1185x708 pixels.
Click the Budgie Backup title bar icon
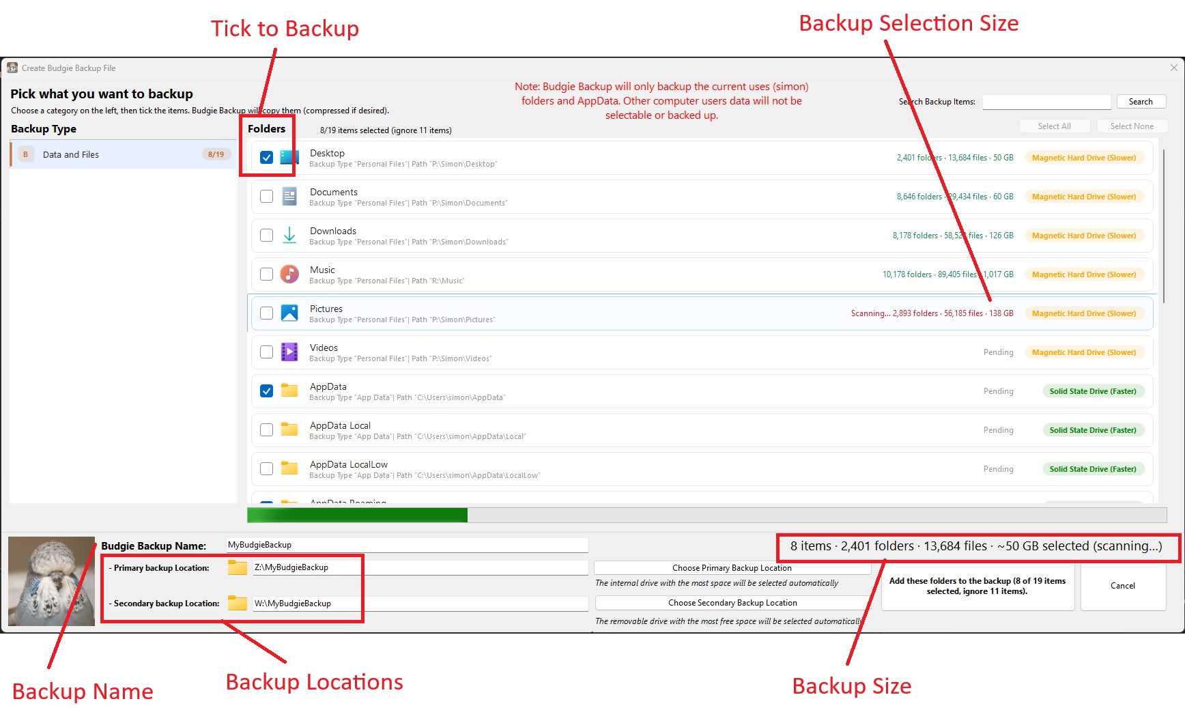(x=12, y=68)
